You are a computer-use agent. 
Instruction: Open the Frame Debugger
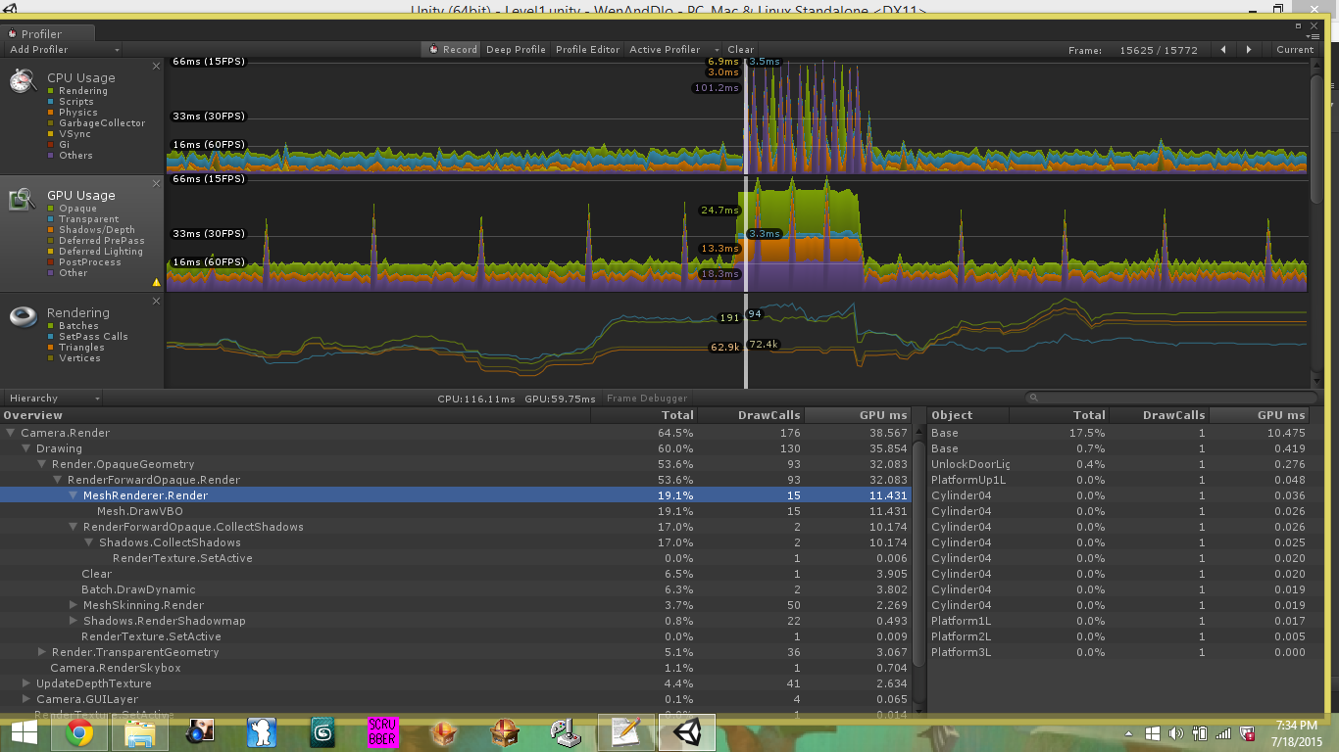point(647,399)
